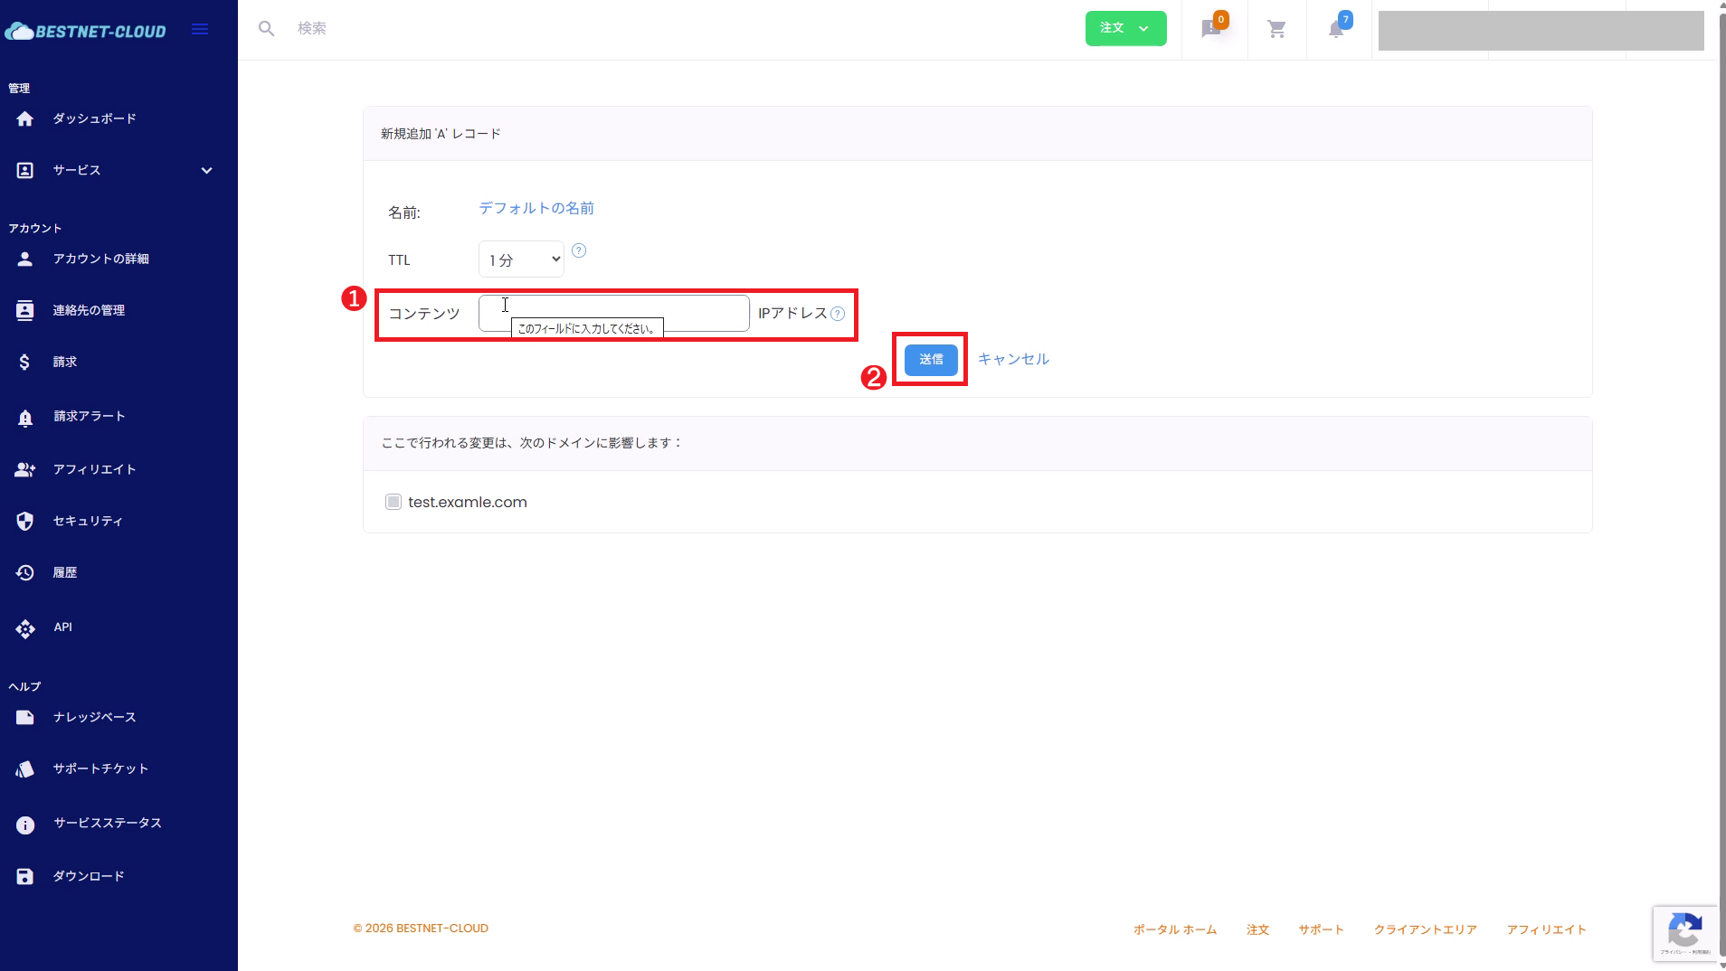Image resolution: width=1726 pixels, height=971 pixels.
Task: Check the test.examle.com checkbox
Action: (393, 501)
